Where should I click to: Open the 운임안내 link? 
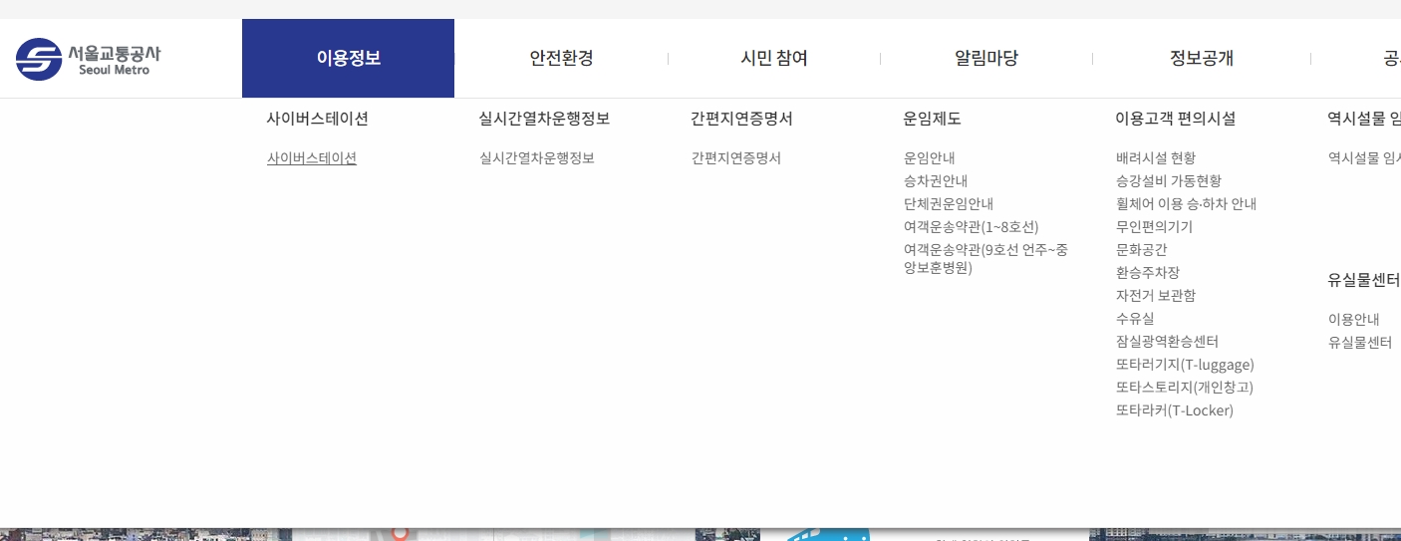point(929,157)
